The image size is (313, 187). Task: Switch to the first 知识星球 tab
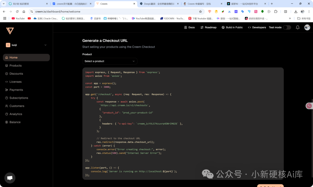[x=28, y=4]
